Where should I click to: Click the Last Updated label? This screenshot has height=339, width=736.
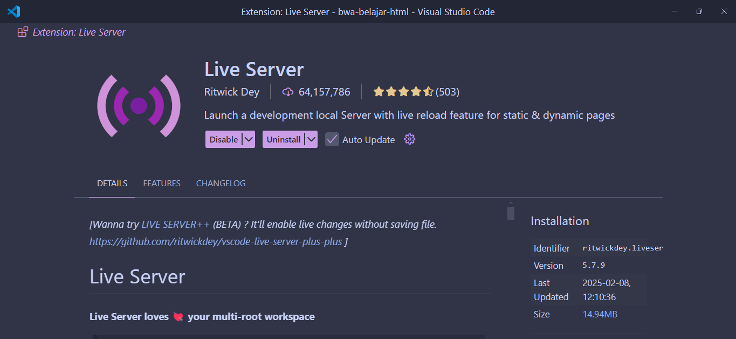point(551,290)
